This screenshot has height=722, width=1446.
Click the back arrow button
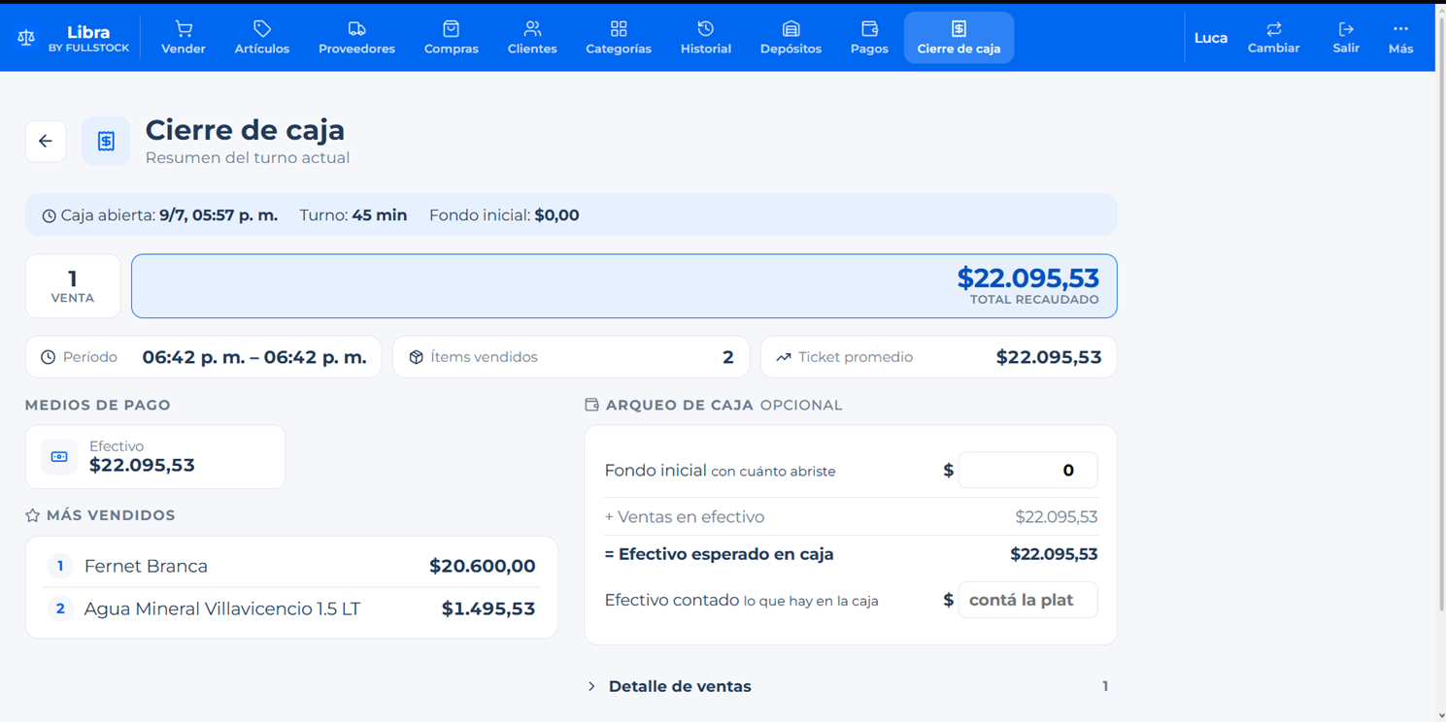click(x=46, y=142)
